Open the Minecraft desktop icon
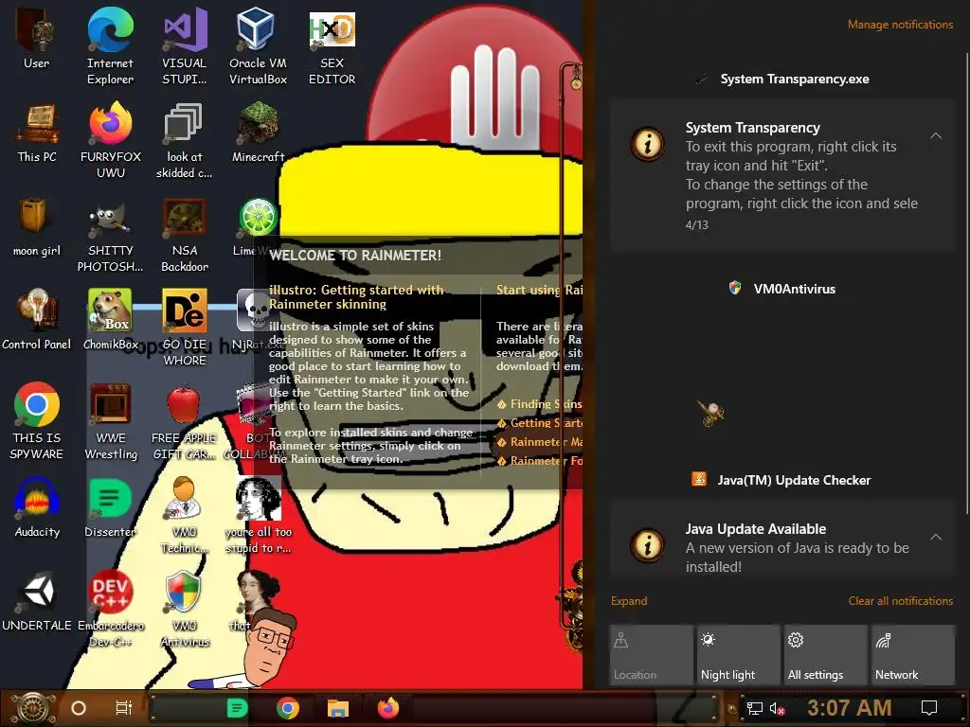 click(x=258, y=133)
